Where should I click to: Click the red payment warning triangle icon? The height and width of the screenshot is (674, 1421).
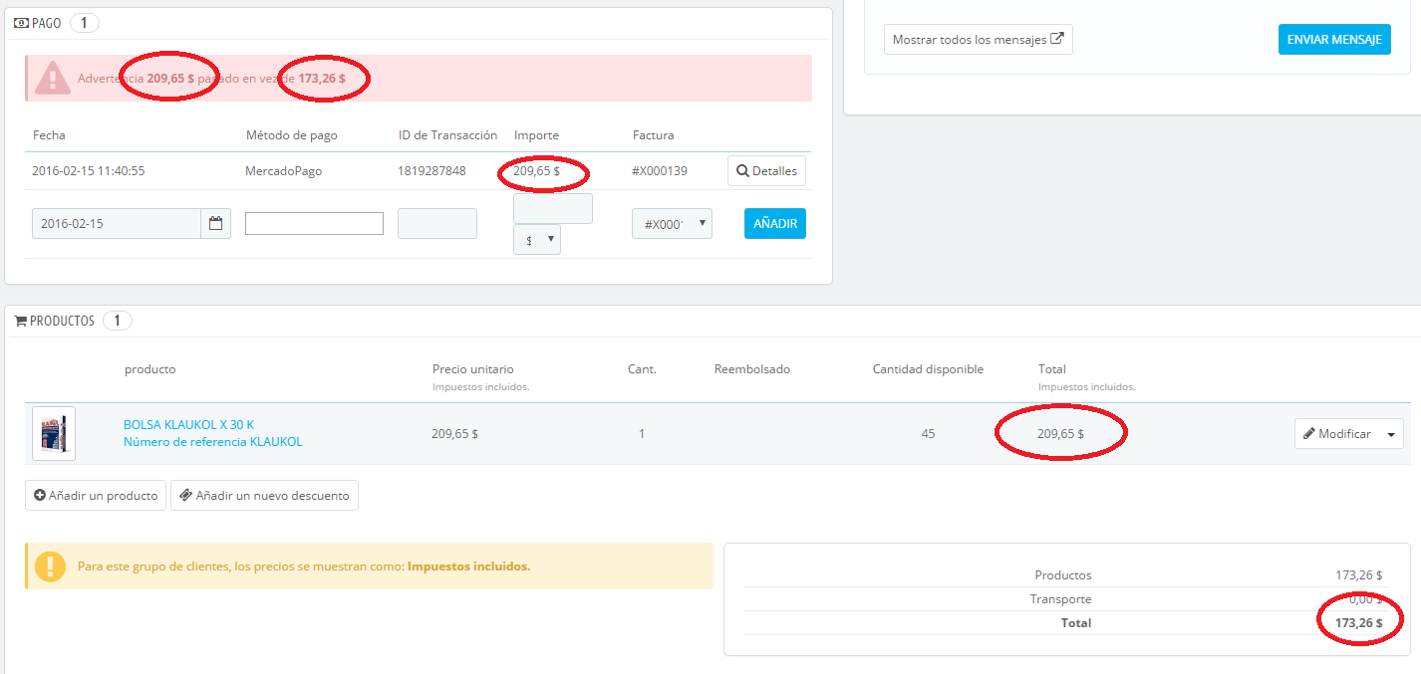[x=52, y=78]
